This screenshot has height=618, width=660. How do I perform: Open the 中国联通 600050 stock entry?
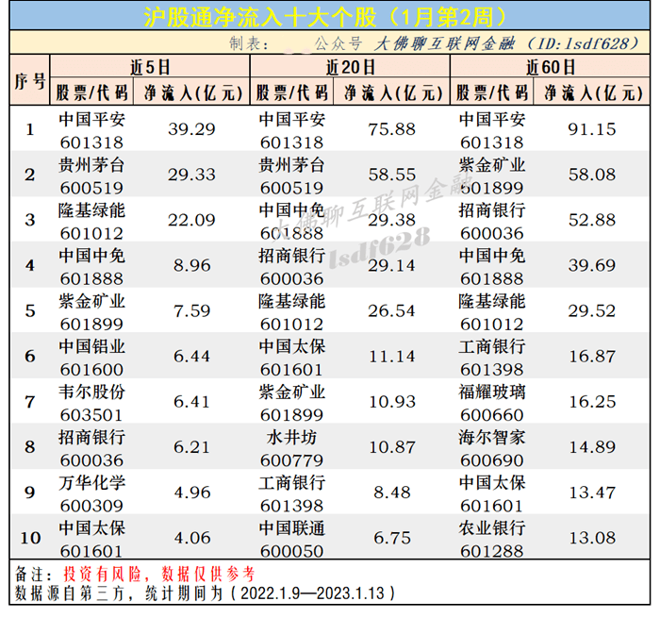coord(292,537)
